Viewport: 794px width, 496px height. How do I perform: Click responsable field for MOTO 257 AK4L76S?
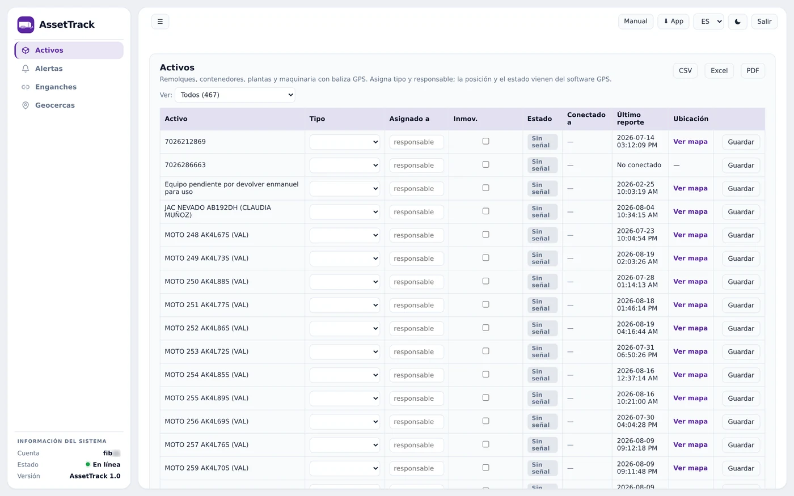click(x=417, y=445)
